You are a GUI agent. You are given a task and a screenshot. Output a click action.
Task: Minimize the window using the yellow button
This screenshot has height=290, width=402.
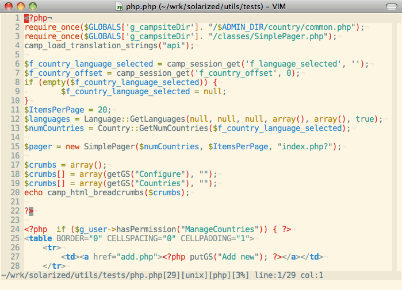point(20,6)
